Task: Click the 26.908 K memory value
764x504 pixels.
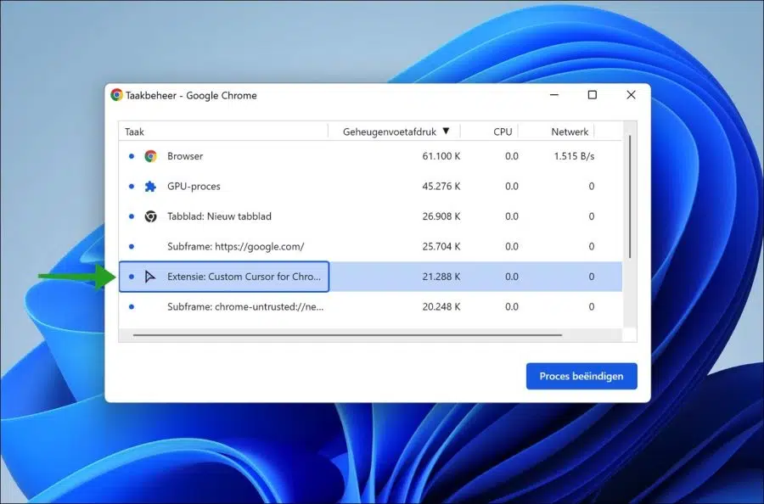Action: pos(441,216)
